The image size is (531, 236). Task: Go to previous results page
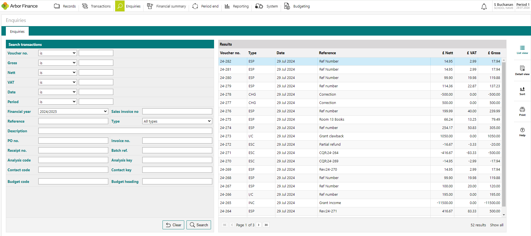pyautogui.click(x=232, y=225)
